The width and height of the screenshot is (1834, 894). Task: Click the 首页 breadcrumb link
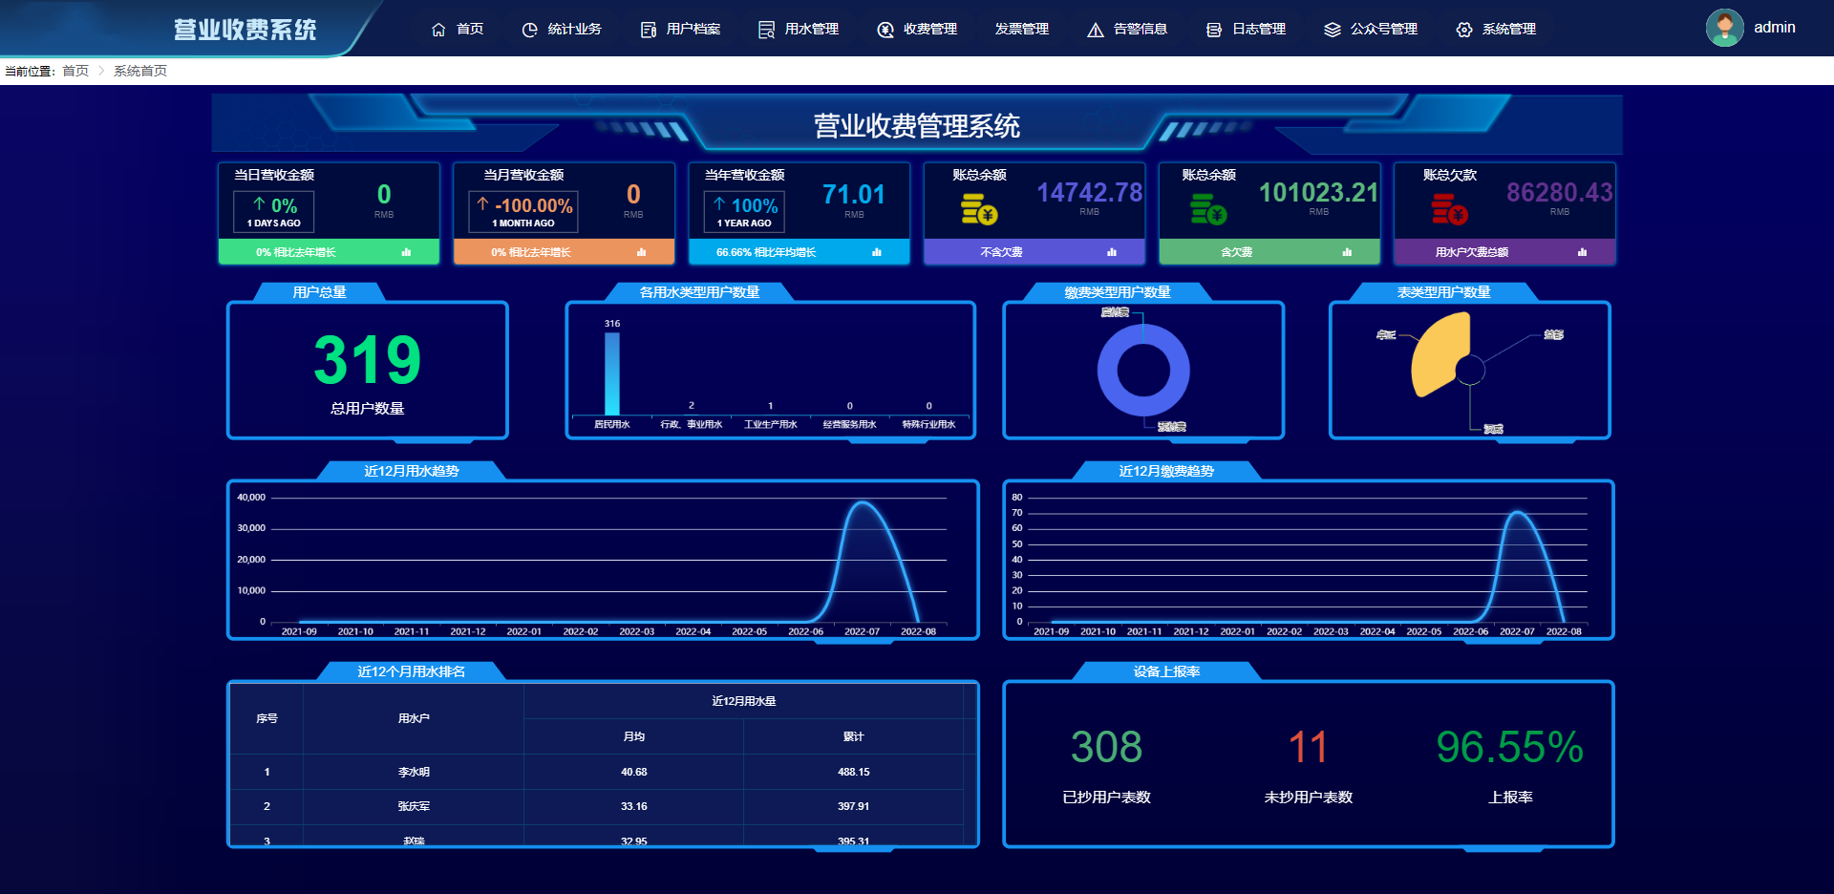pyautogui.click(x=75, y=71)
